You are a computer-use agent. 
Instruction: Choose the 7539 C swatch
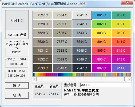[x=62, y=59]
